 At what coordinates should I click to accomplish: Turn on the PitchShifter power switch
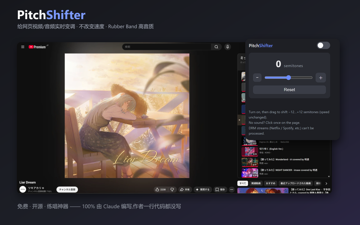[x=323, y=46]
